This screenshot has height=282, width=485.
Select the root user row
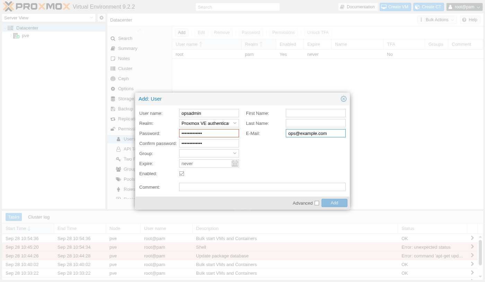327,54
